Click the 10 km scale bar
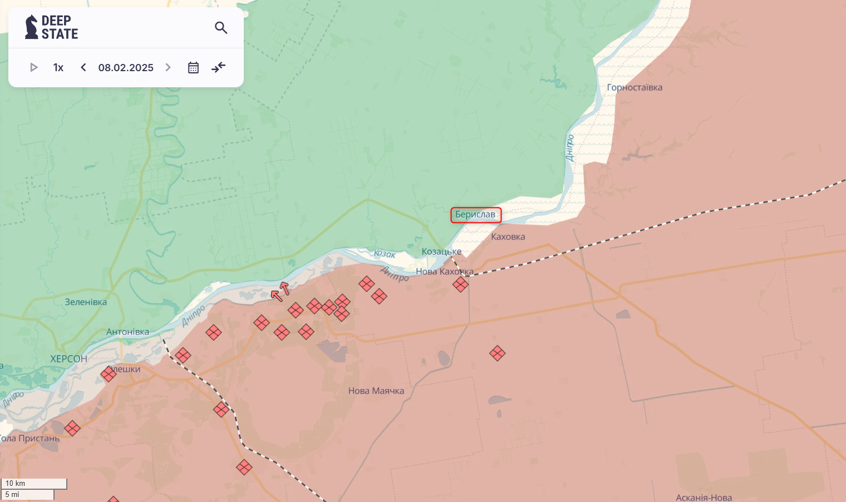The height and width of the screenshot is (502, 846). click(x=34, y=484)
